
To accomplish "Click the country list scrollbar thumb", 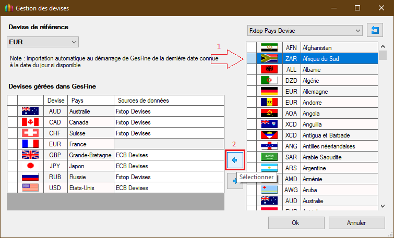I will (383, 56).
